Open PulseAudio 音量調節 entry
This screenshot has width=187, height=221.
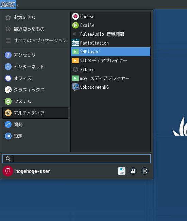tap(111, 34)
